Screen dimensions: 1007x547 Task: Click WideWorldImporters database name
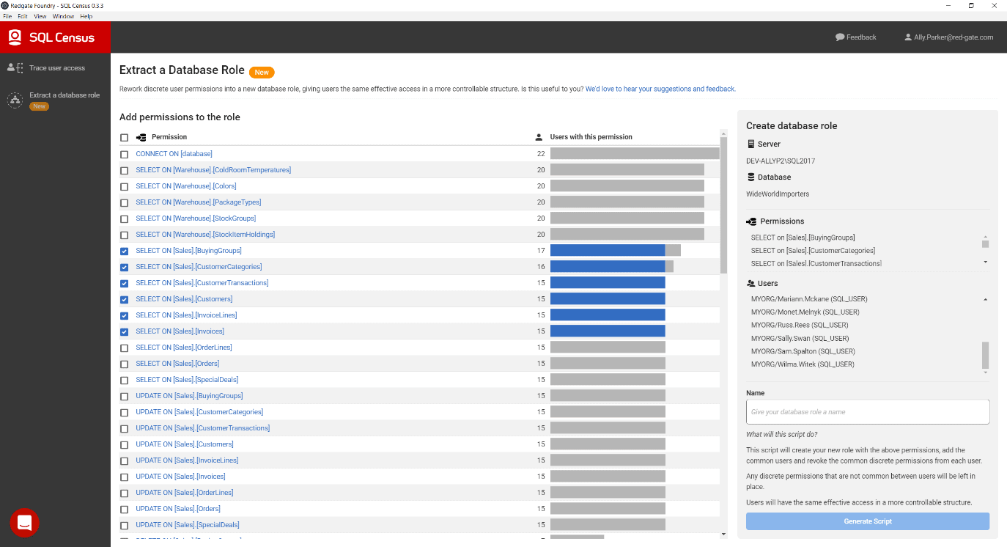coord(778,194)
